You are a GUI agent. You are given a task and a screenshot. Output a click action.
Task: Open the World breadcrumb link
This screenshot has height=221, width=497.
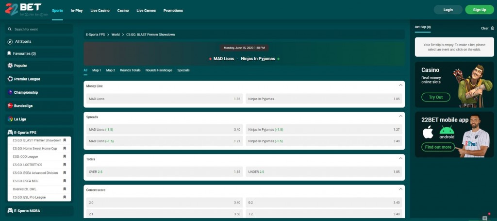tap(116, 34)
